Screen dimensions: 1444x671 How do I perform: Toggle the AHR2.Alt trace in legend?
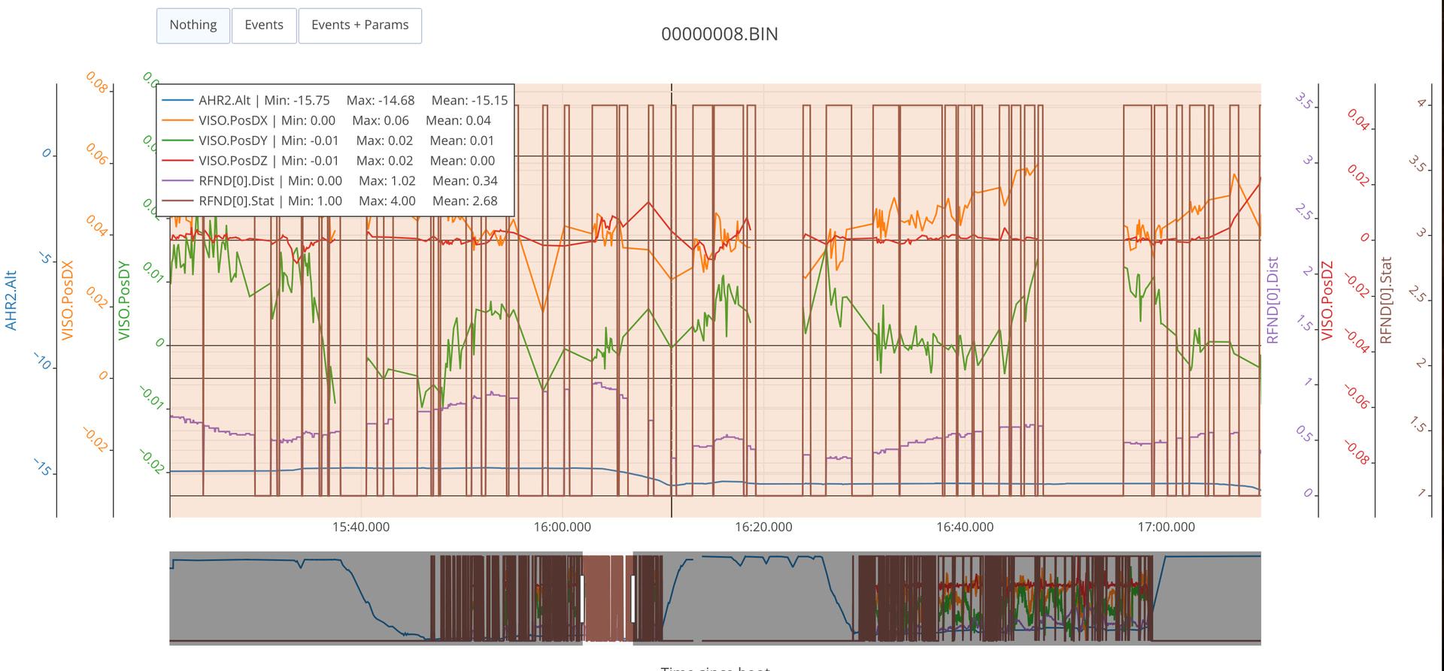(335, 101)
